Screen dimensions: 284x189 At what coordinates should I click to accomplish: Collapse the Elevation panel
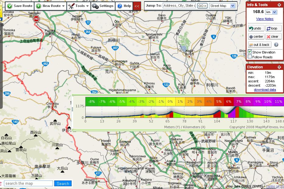[x=279, y=67]
